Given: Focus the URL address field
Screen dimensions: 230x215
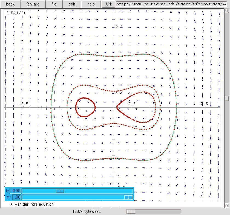Looking at the screenshot, I should [x=171, y=4].
